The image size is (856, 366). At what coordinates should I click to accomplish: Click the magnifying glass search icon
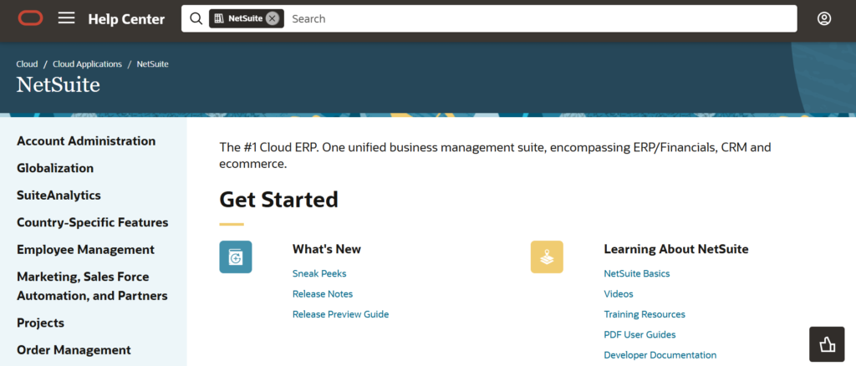[x=196, y=18]
